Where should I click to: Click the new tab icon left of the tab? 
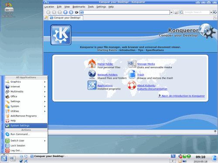(x=46, y=18)
